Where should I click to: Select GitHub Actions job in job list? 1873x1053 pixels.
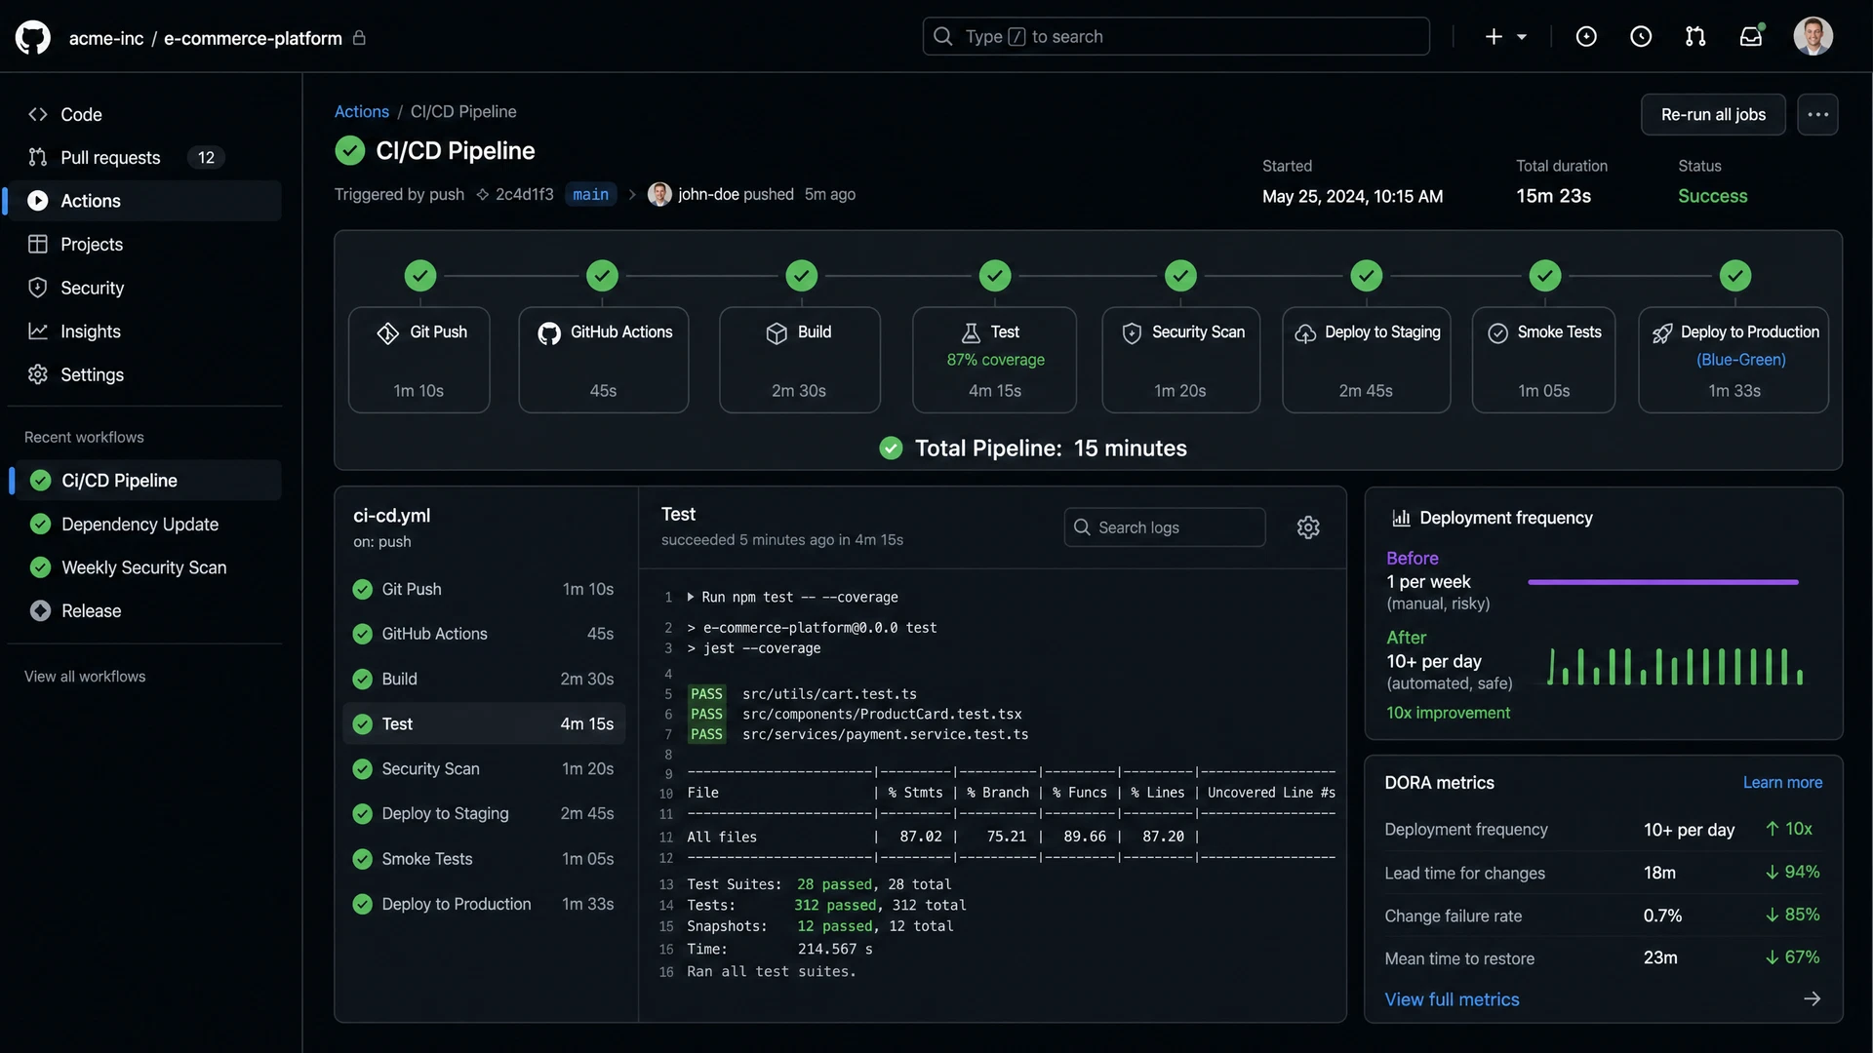[484, 634]
